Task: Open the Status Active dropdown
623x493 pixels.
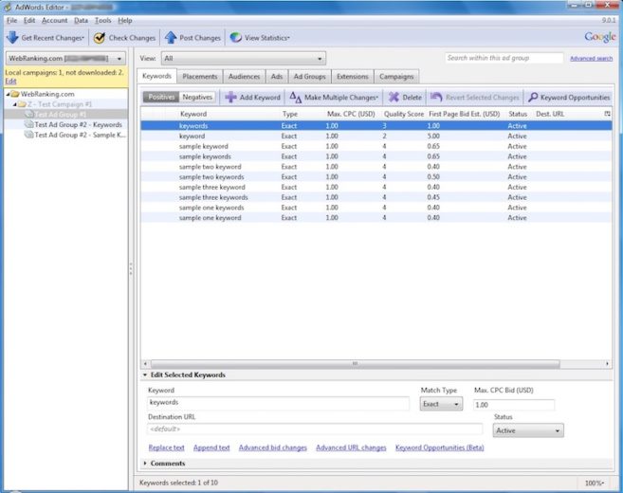Action: (528, 430)
